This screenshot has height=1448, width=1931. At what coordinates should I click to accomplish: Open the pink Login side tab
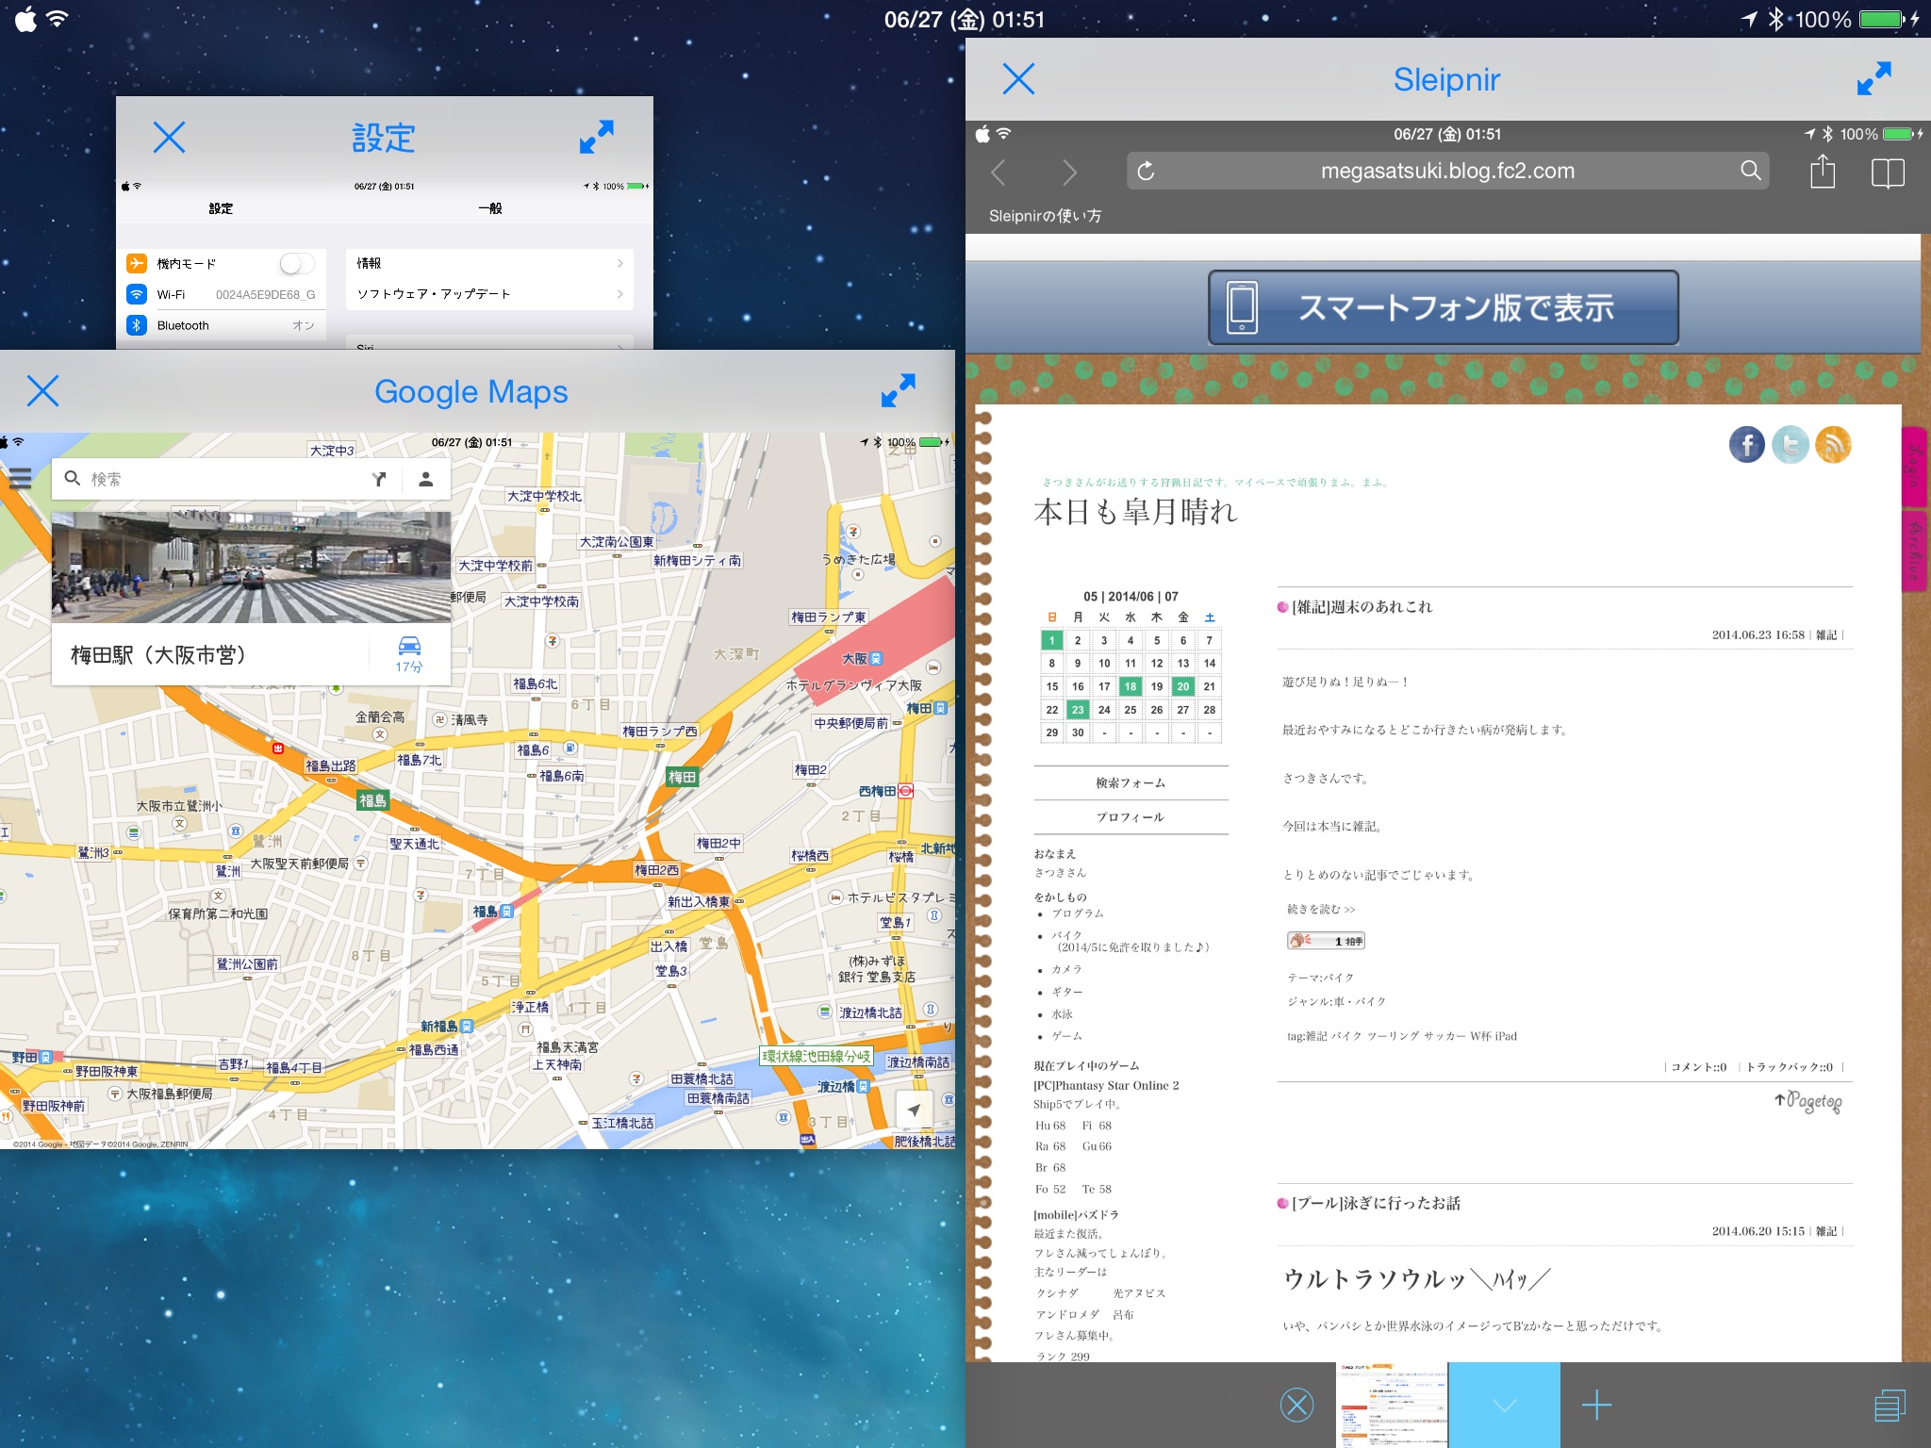point(1914,466)
